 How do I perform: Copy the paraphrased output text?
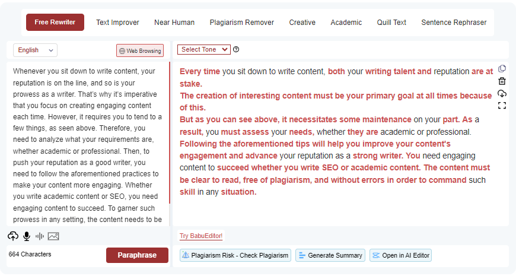click(x=502, y=69)
